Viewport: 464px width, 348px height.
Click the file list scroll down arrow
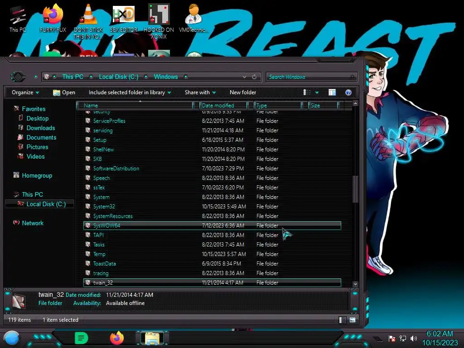point(355,284)
